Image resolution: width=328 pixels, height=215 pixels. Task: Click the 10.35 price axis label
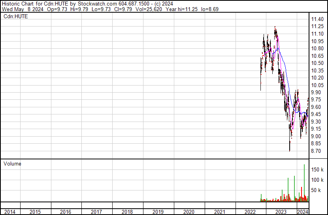(317, 70)
